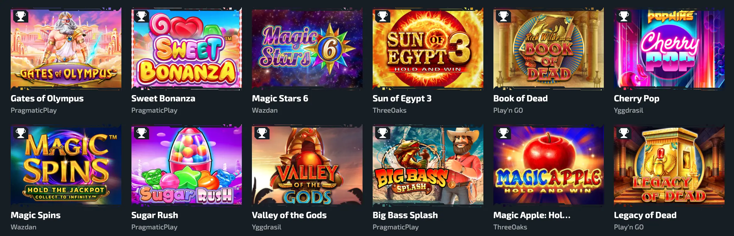Viewport: 734px width, 236px height.
Task: Click the trophy icon on Gates of Olympus
Action: coord(21,16)
